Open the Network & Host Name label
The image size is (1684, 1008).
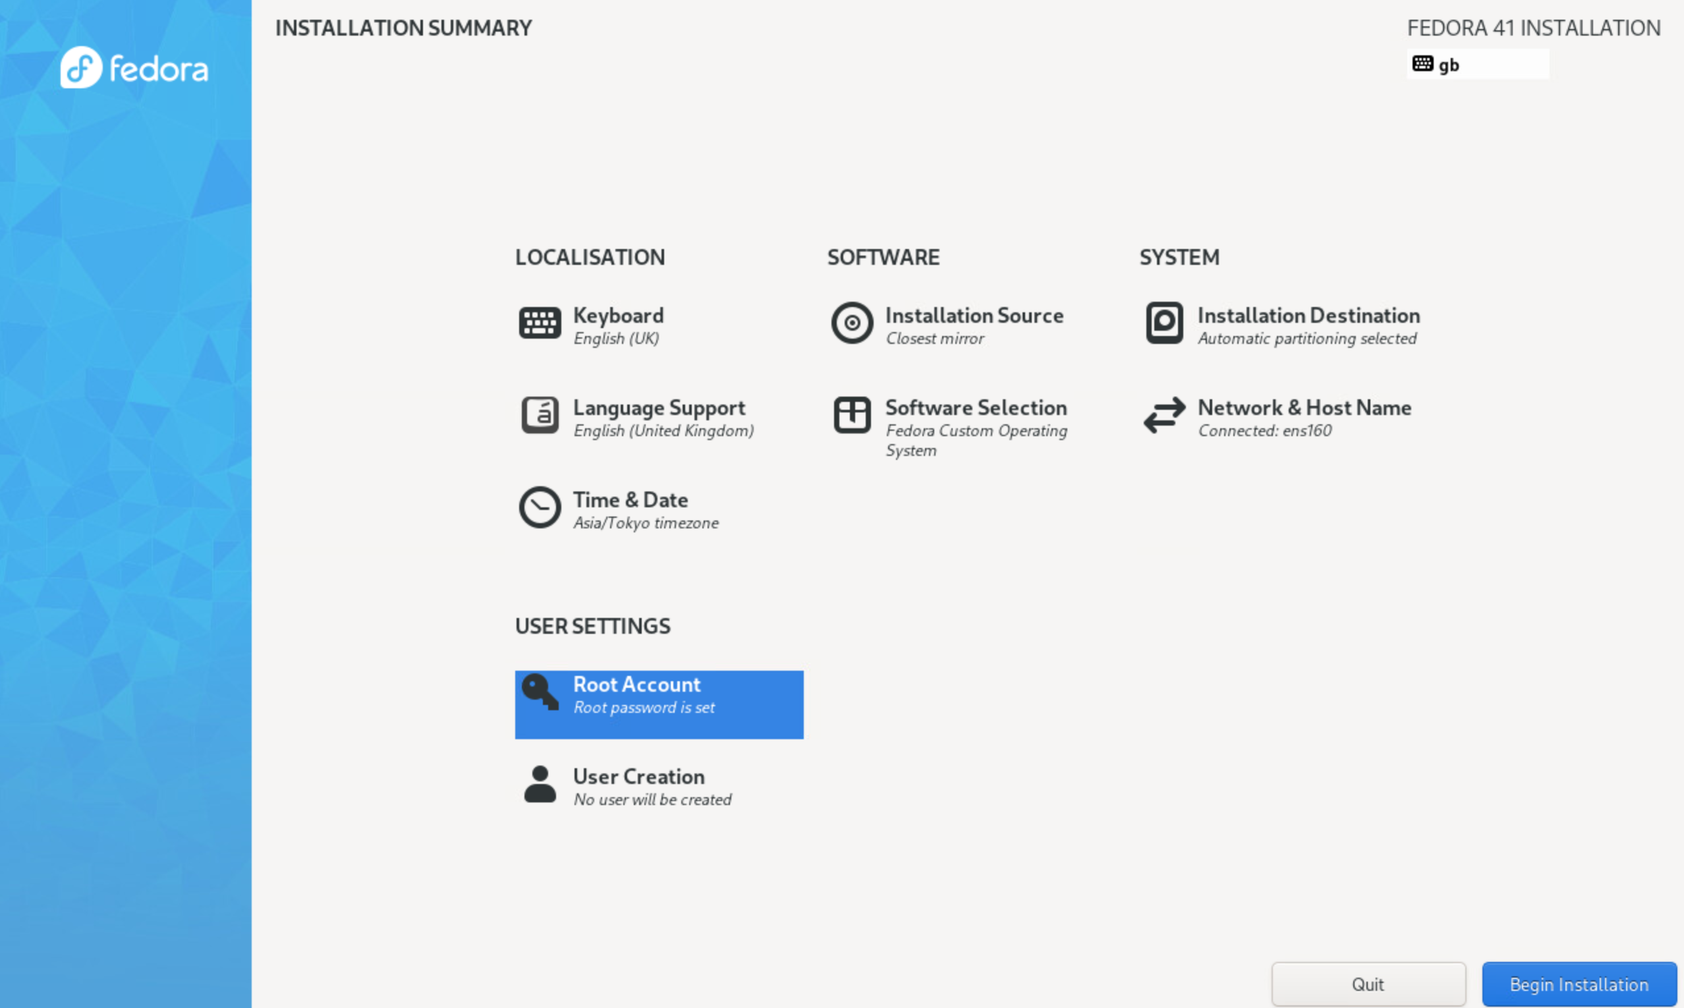[1304, 408]
